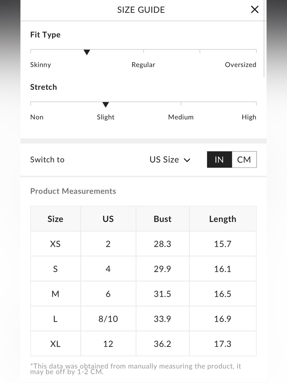Select the XS size row
The image size is (287, 383).
point(143,244)
